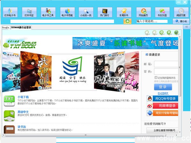Open the 热门排行 ranking icon

point(105,12)
